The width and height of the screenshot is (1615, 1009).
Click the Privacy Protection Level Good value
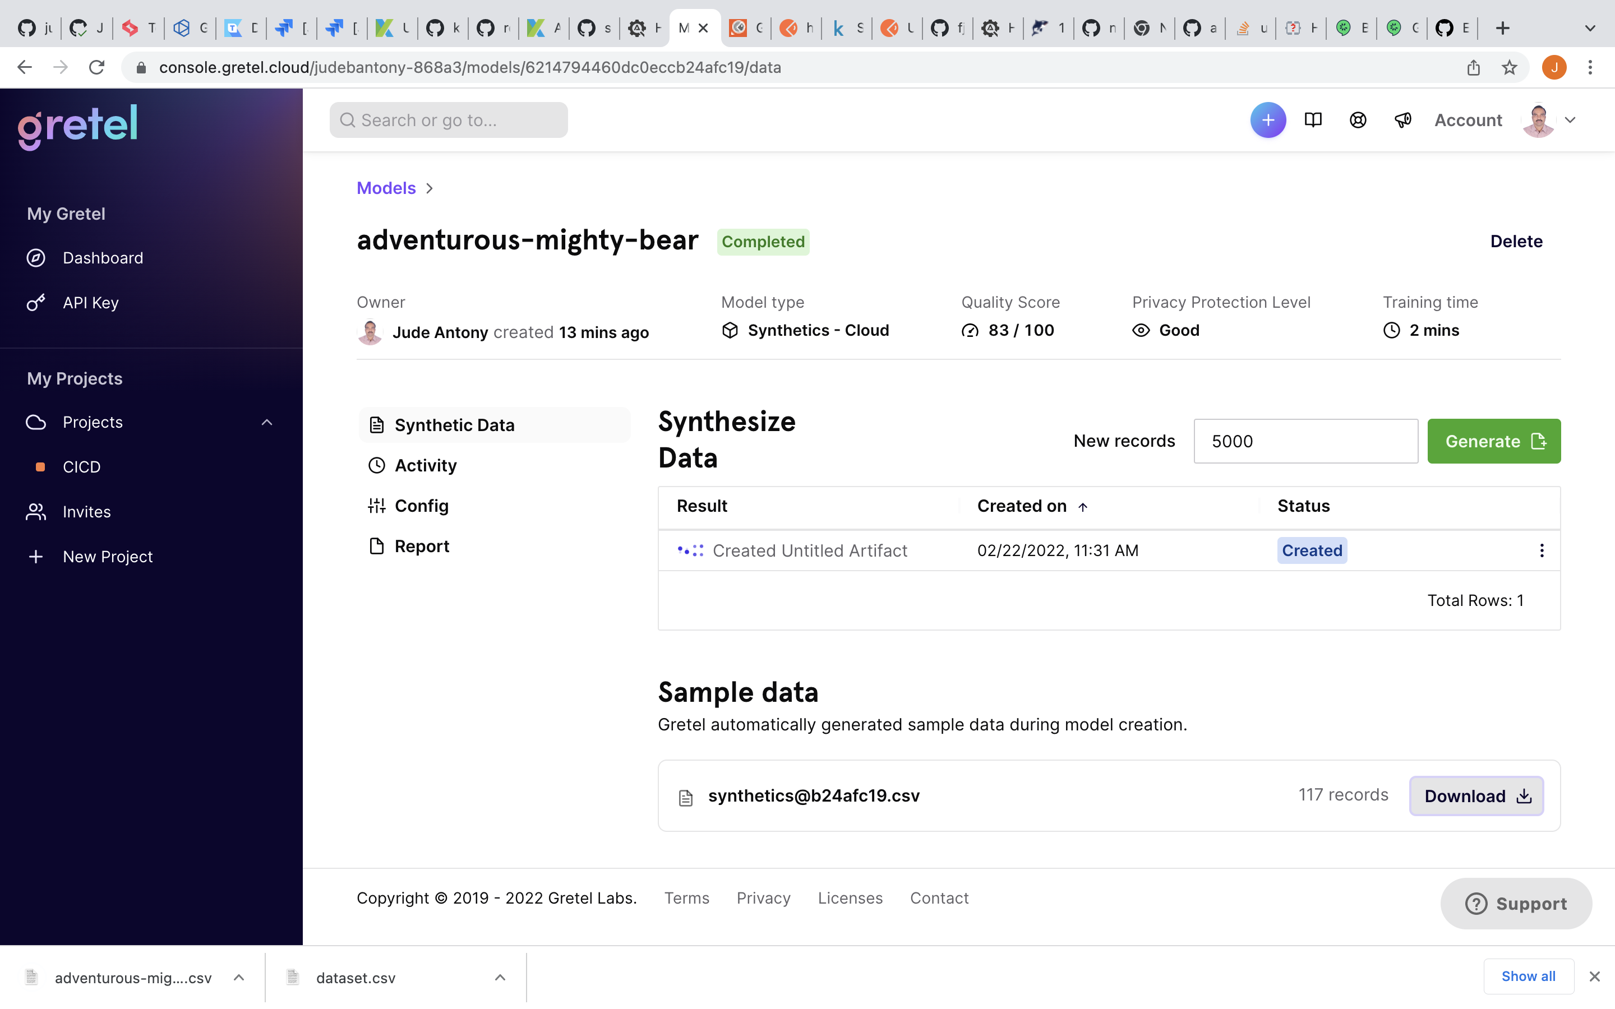(x=1179, y=330)
